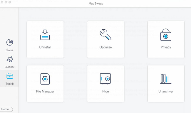
Task: Click the Uninstall label
Action: click(x=45, y=47)
